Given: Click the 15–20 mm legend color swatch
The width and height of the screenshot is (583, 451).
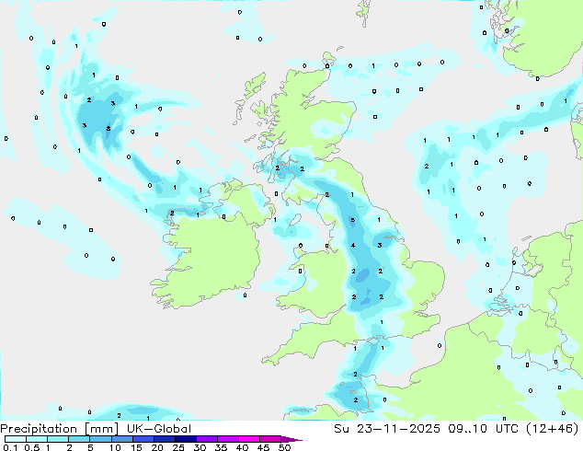Looking at the screenshot, I should 143,439.
